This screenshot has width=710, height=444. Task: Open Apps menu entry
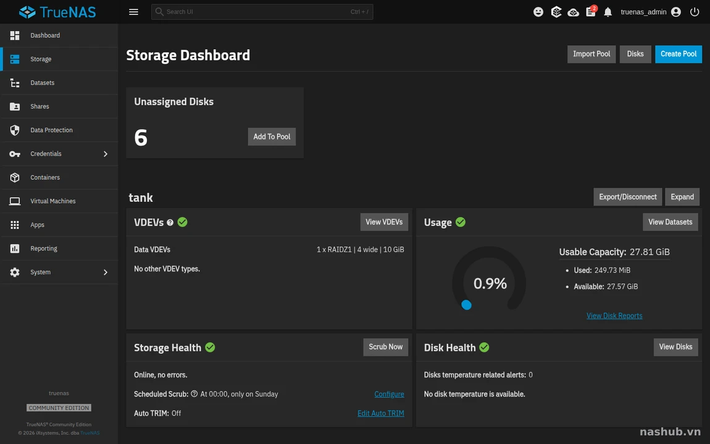(x=59, y=225)
